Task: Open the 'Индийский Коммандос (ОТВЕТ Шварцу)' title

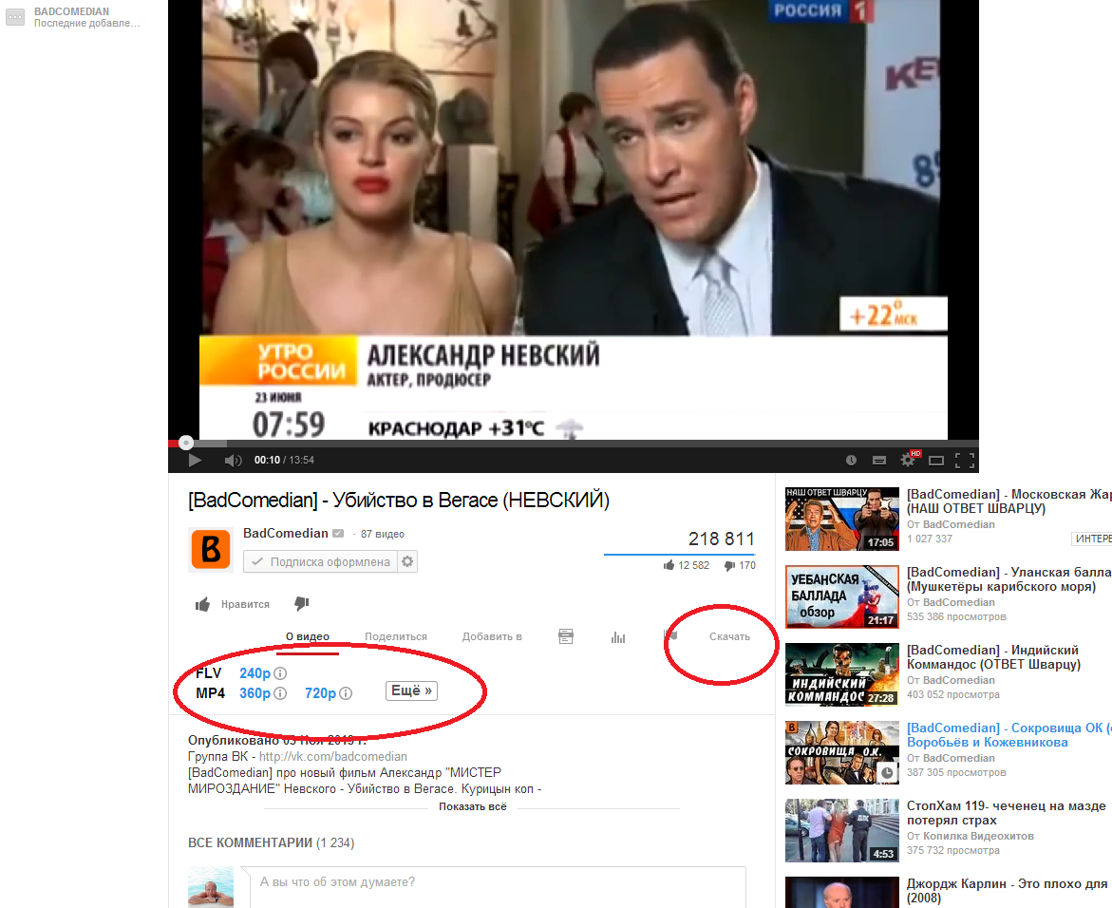Action: click(993, 657)
